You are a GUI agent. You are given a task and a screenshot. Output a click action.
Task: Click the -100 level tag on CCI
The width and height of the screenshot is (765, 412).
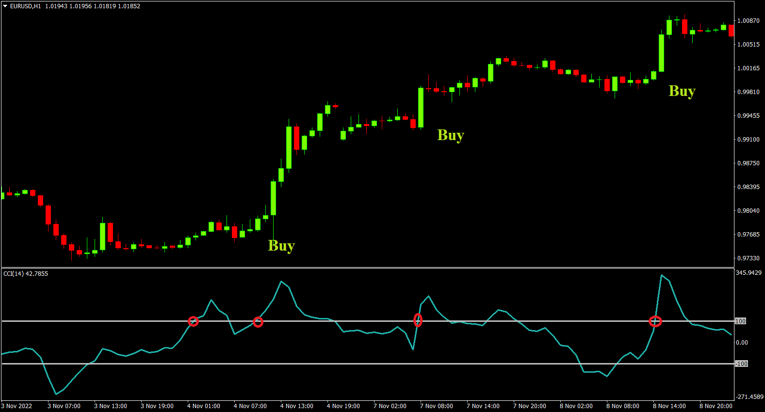pos(742,364)
